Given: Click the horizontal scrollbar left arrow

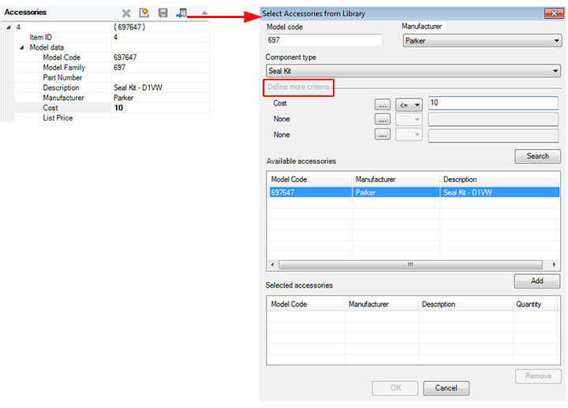Looking at the screenshot, I should 272,265.
